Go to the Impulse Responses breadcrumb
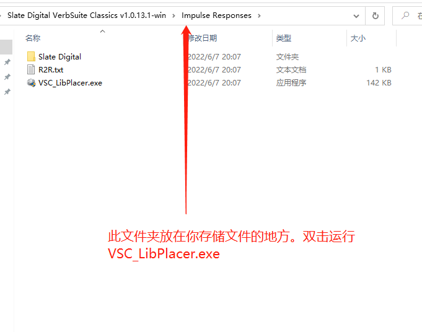 (x=216, y=15)
